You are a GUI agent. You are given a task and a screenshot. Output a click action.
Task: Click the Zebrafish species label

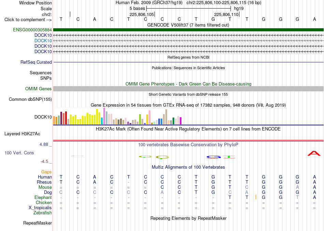click(43, 213)
